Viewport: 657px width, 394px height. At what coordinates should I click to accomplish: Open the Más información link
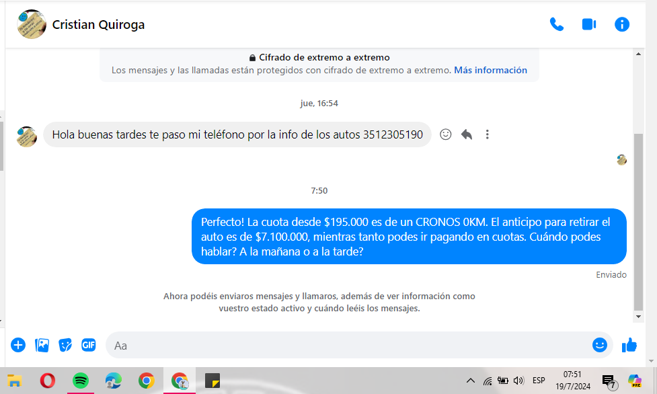pos(490,70)
